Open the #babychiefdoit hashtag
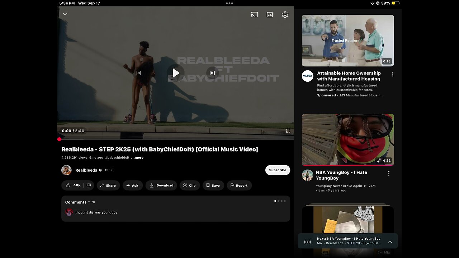The image size is (459, 258). (x=117, y=158)
